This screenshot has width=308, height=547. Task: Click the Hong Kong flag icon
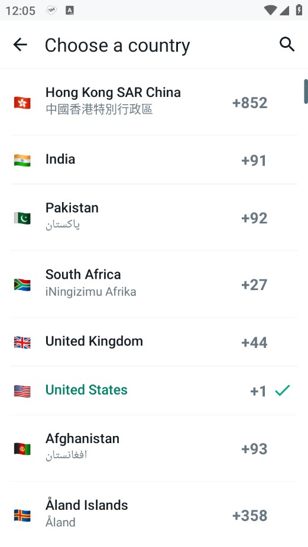[x=22, y=103]
